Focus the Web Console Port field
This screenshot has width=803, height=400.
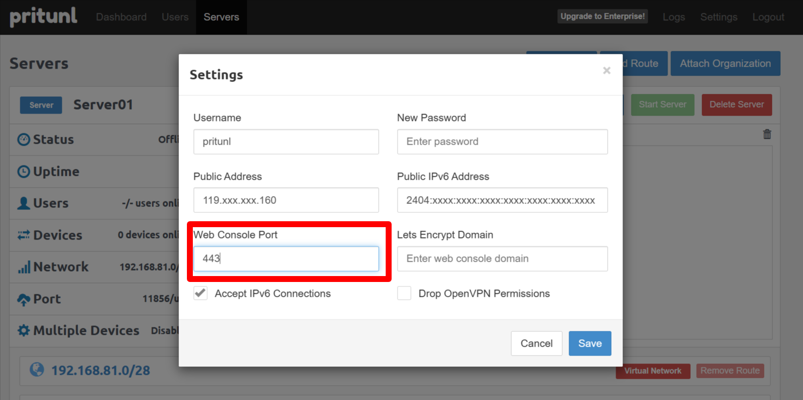coord(286,259)
